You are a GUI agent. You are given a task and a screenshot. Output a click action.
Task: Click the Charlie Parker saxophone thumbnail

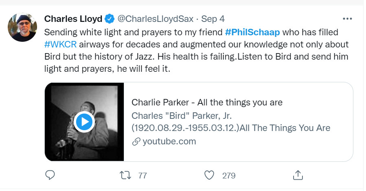[x=102, y=101]
